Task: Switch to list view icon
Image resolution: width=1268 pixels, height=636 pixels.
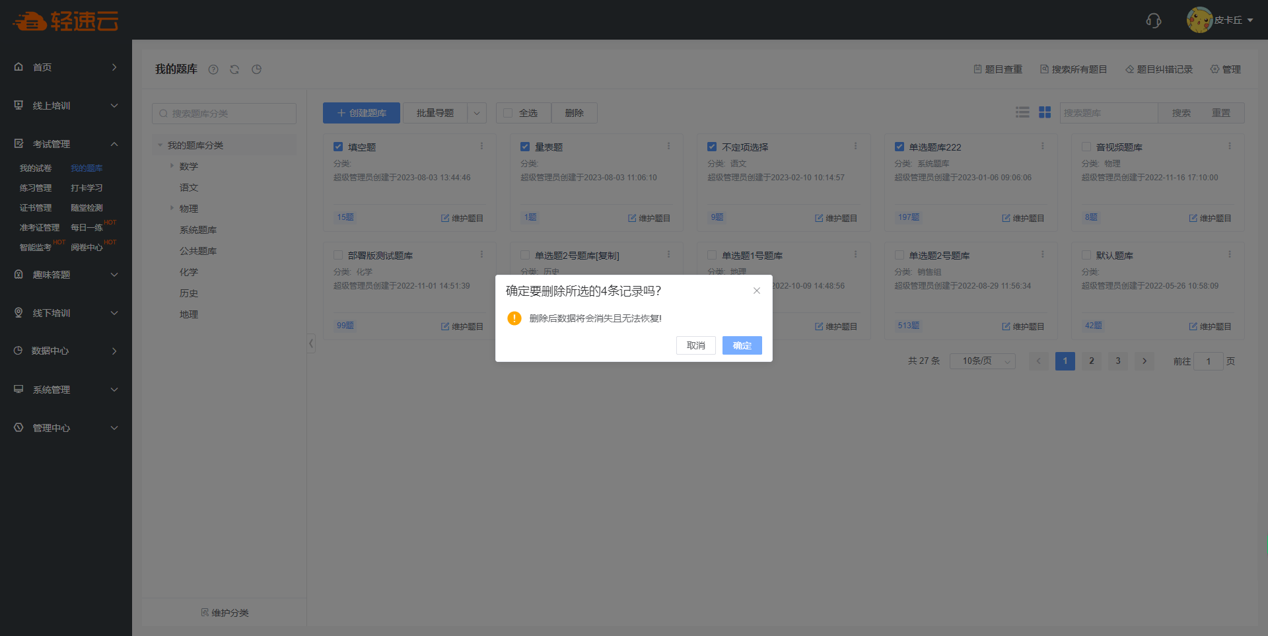Action: point(1022,113)
